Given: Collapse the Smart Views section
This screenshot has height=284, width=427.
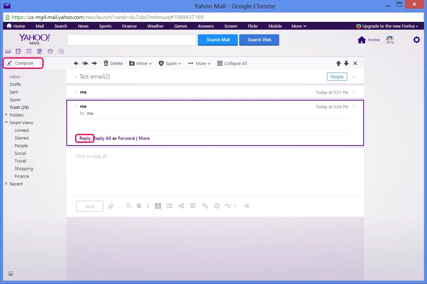Looking at the screenshot, I should (6, 123).
